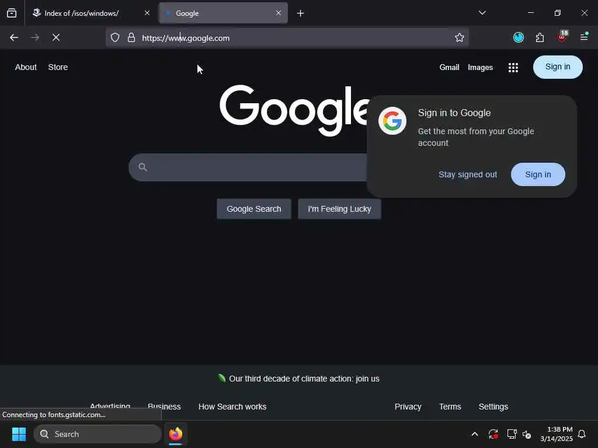Image resolution: width=598 pixels, height=448 pixels.
Task: Go to Google Images
Action: (x=480, y=68)
